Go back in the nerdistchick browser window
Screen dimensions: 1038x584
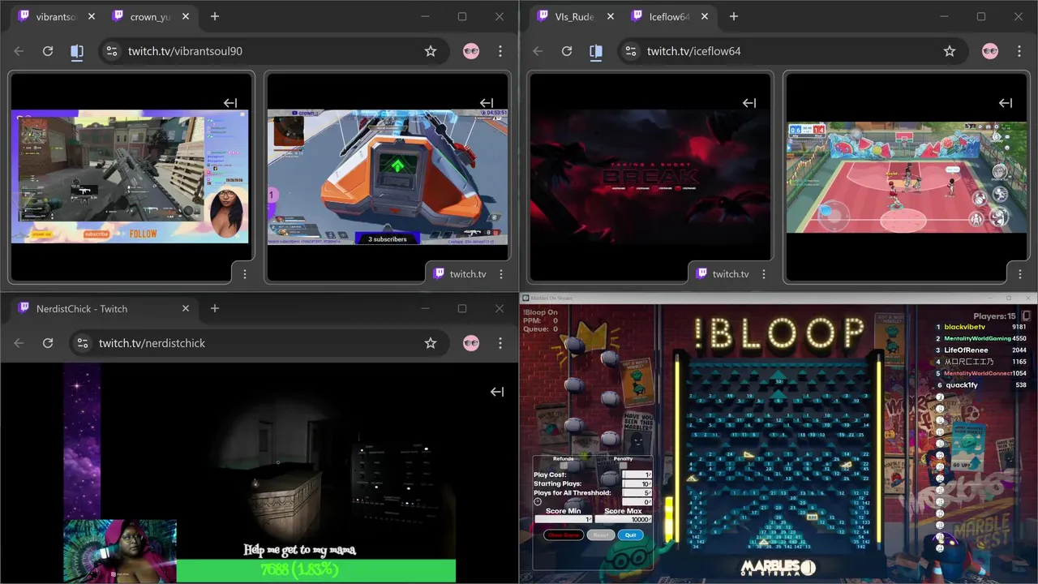point(19,343)
